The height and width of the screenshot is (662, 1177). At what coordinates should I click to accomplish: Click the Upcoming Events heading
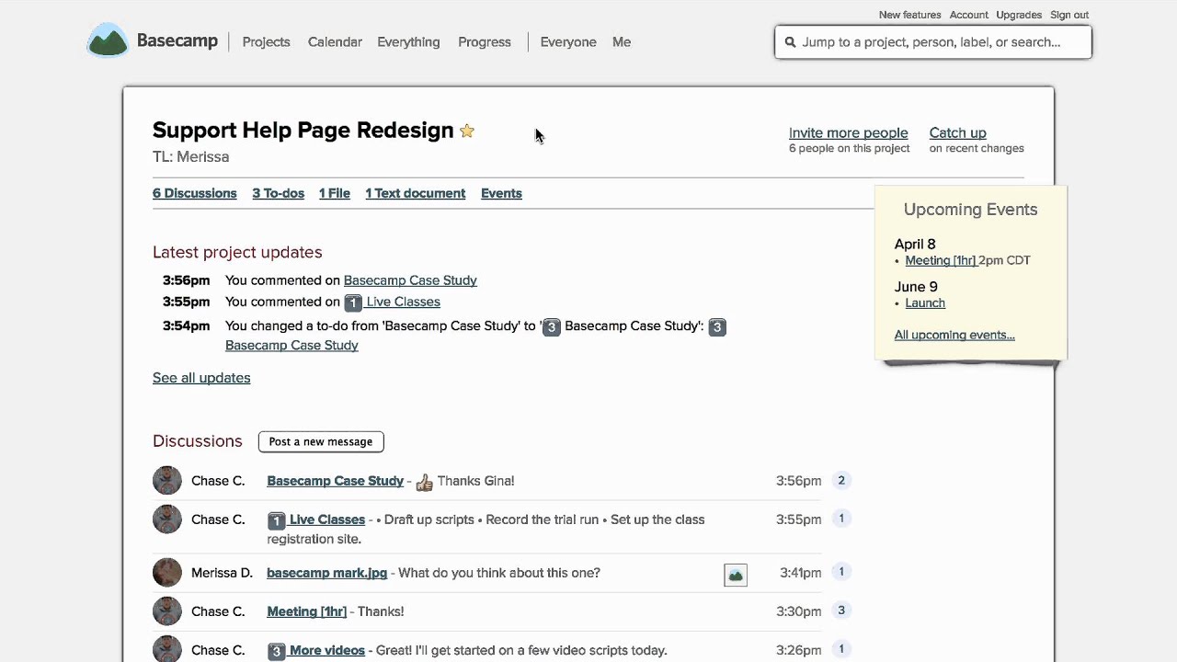click(970, 210)
